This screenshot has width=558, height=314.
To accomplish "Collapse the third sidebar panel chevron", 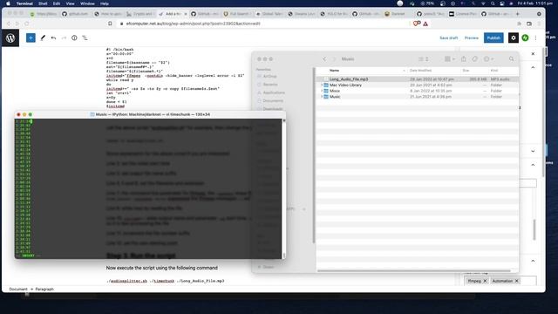I will pos(533,165).
